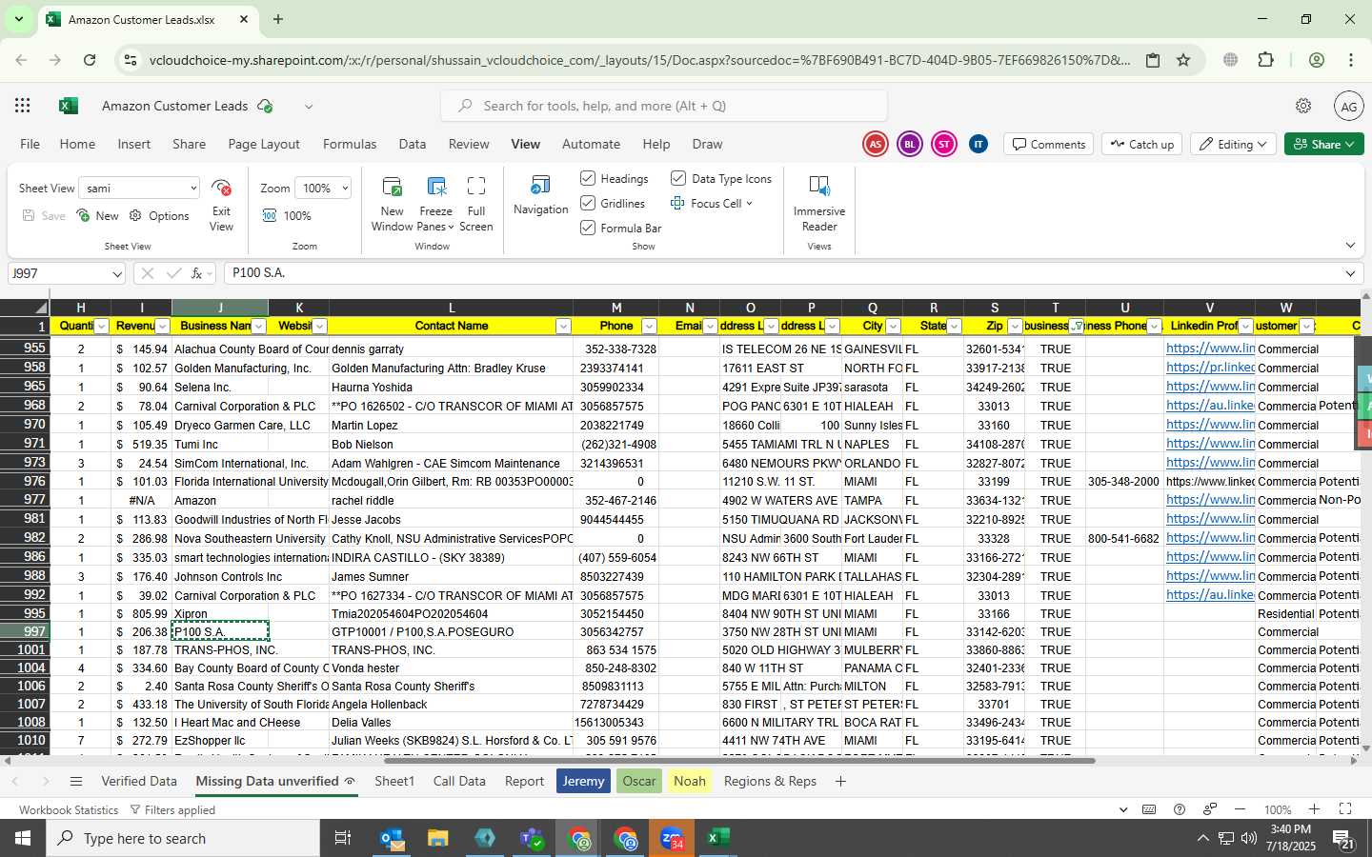Open a New Window
Image resolution: width=1372 pixels, height=857 pixels.
pyautogui.click(x=392, y=204)
